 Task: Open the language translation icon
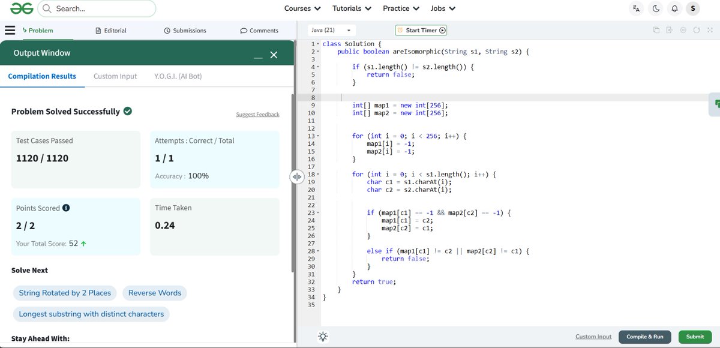(636, 8)
